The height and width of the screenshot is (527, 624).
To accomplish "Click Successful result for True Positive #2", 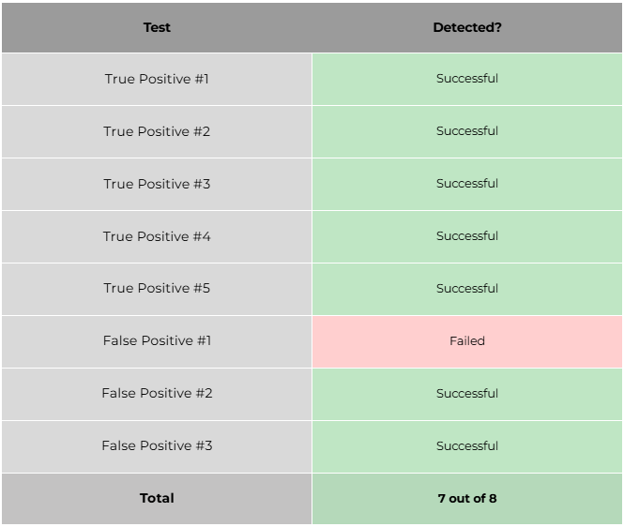I will 466,131.
